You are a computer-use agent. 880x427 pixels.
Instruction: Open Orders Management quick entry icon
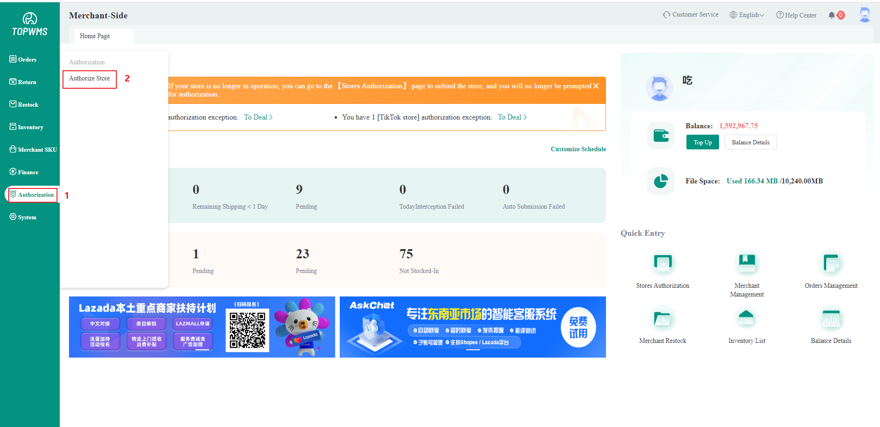click(x=831, y=263)
